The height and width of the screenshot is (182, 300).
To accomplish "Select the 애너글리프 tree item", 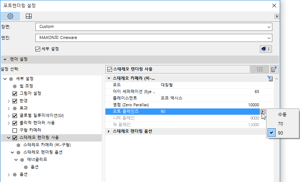I will [37, 160].
